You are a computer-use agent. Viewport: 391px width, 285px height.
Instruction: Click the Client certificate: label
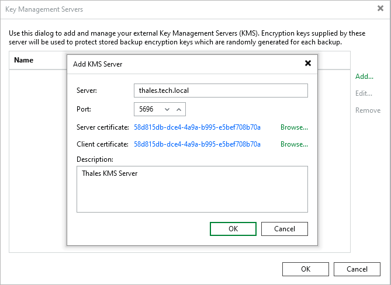102,144
